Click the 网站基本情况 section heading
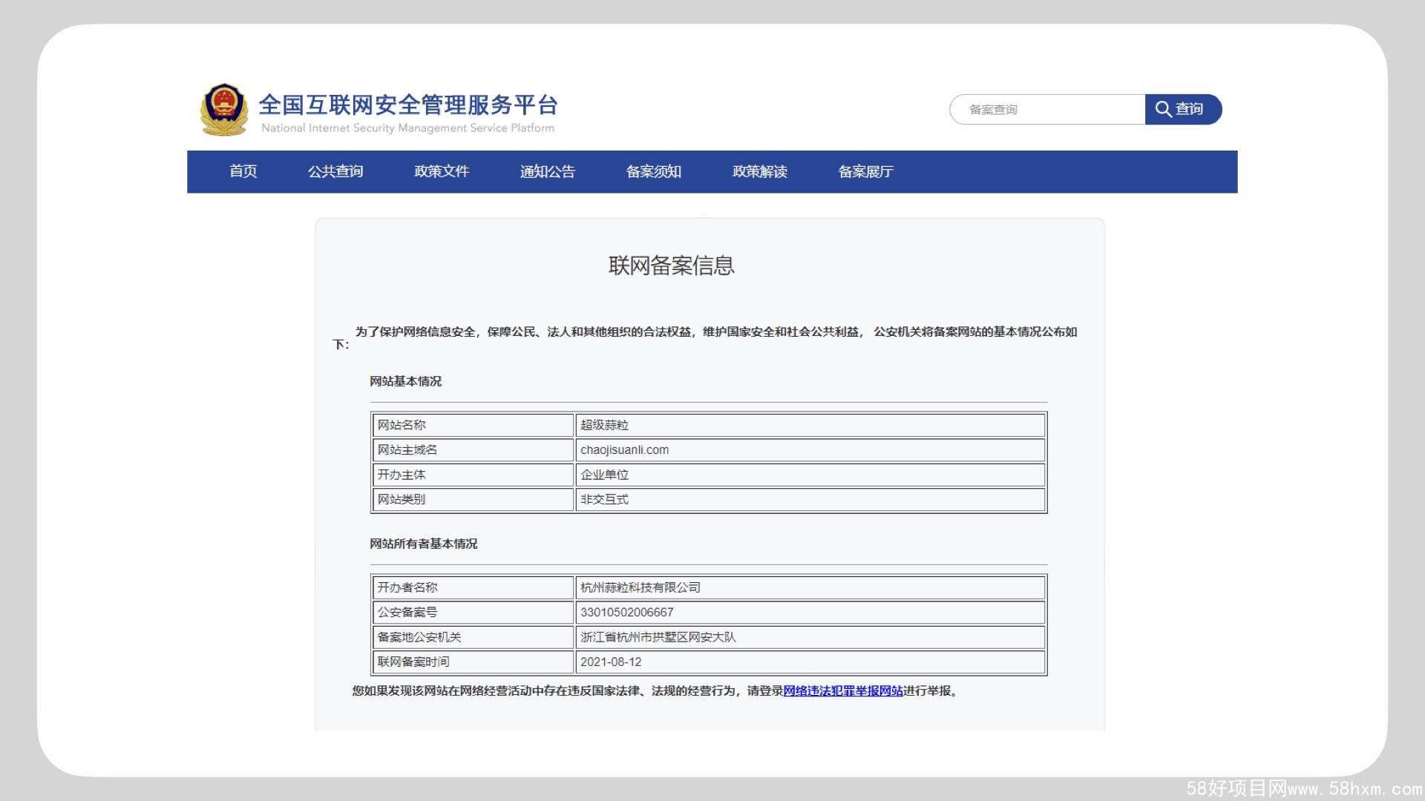 coord(406,381)
